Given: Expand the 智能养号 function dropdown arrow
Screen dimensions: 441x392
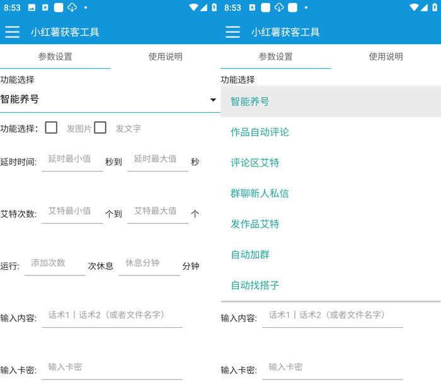Looking at the screenshot, I should 213,100.
